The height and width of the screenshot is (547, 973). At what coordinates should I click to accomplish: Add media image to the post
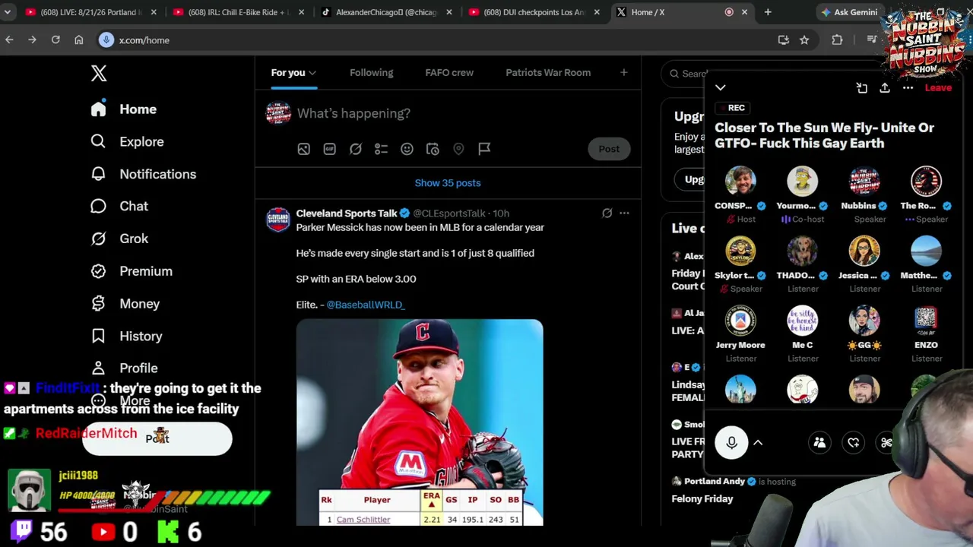coord(303,149)
